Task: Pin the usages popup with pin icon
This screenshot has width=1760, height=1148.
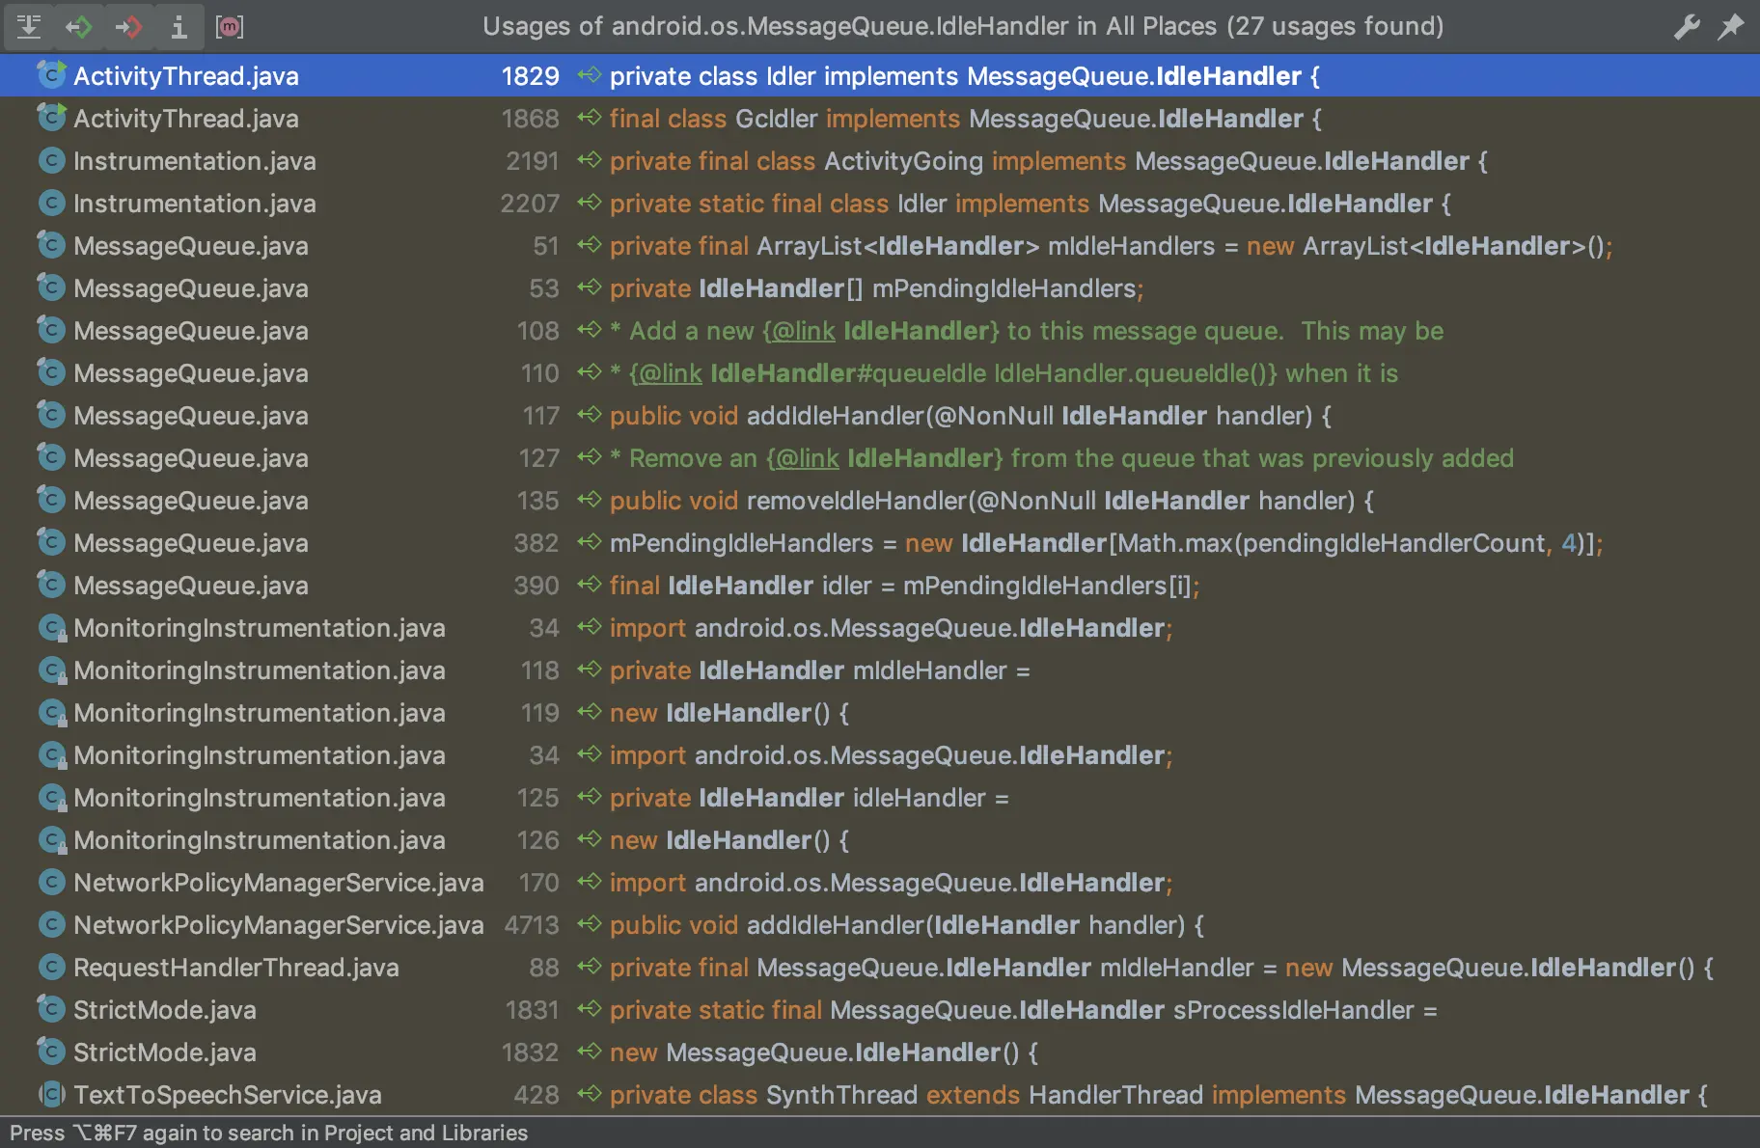Action: (1731, 26)
